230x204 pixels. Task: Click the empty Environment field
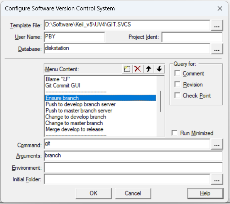point(133,168)
